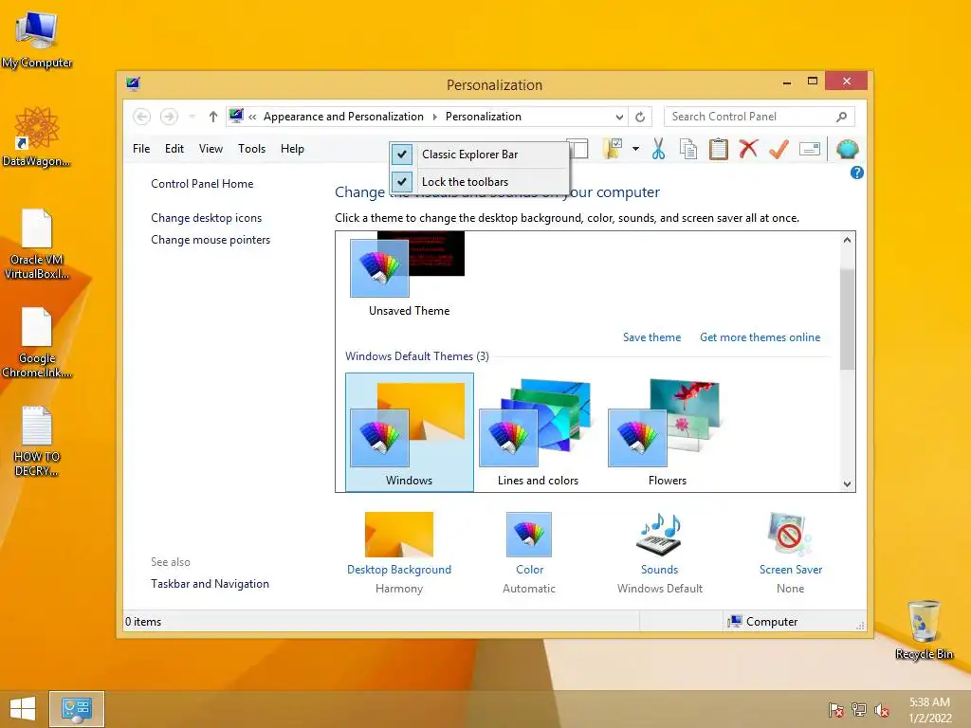Click Change desktop icons link
The width and height of the screenshot is (971, 728).
pos(206,218)
